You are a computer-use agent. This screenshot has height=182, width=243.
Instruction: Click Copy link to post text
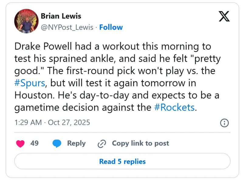pyautogui.click(x=140, y=143)
